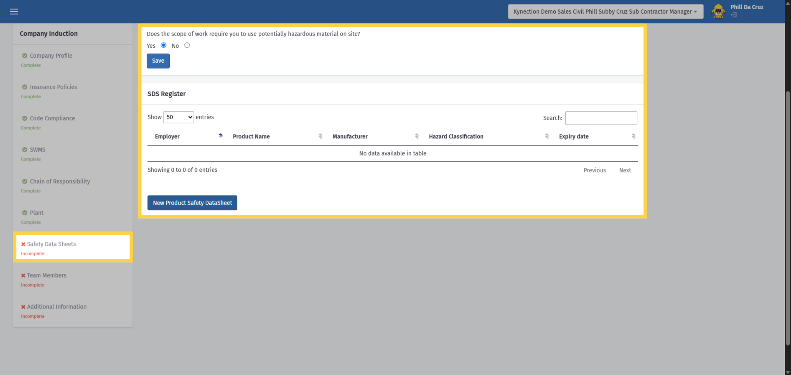
Task: Sort by Expiry date arrow icon
Action: click(x=633, y=136)
